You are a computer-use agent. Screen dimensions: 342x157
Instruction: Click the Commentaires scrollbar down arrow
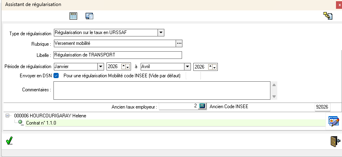coord(274,97)
